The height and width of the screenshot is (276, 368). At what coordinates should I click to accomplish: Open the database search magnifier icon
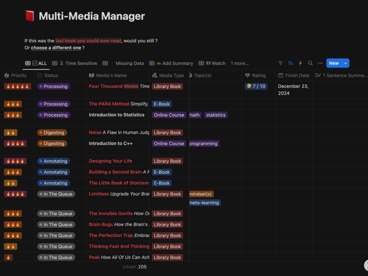tap(310, 63)
